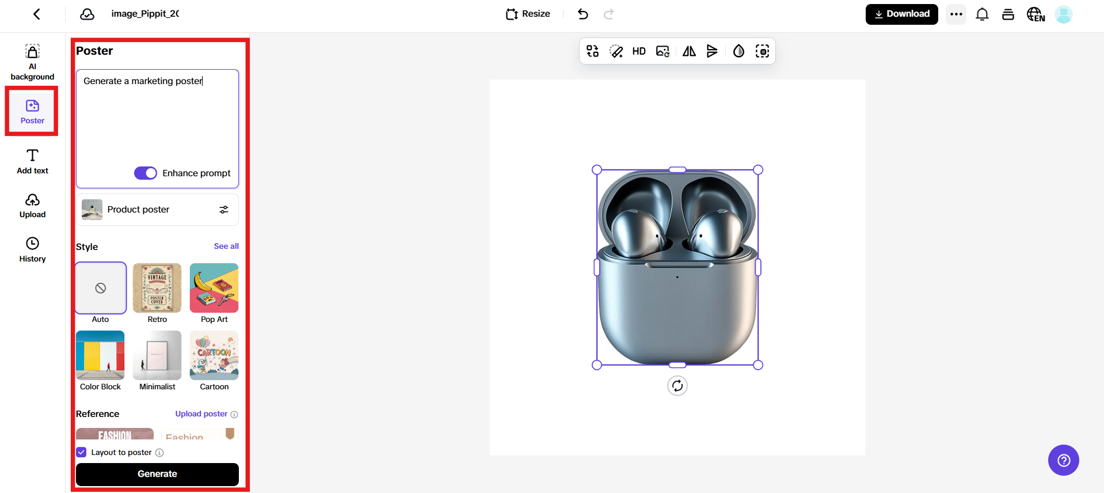1104x493 pixels.
Task: Download the image
Action: coord(901,14)
